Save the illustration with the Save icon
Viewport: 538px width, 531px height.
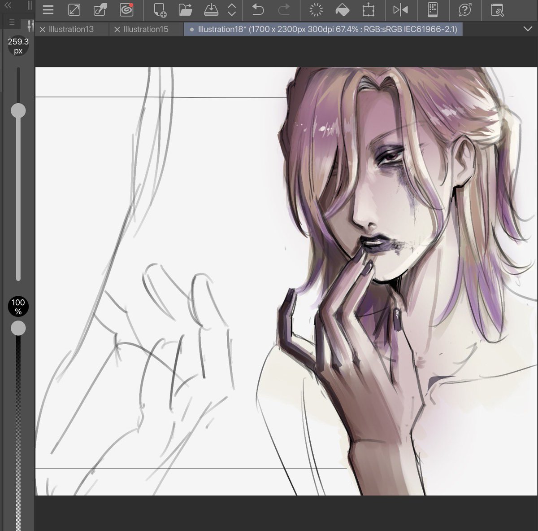point(211,9)
